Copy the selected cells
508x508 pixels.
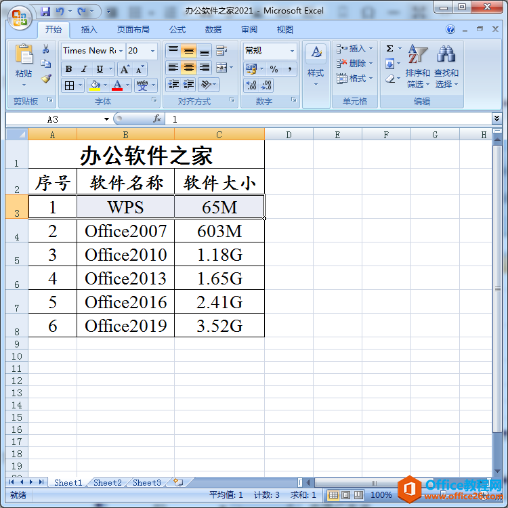(x=45, y=64)
